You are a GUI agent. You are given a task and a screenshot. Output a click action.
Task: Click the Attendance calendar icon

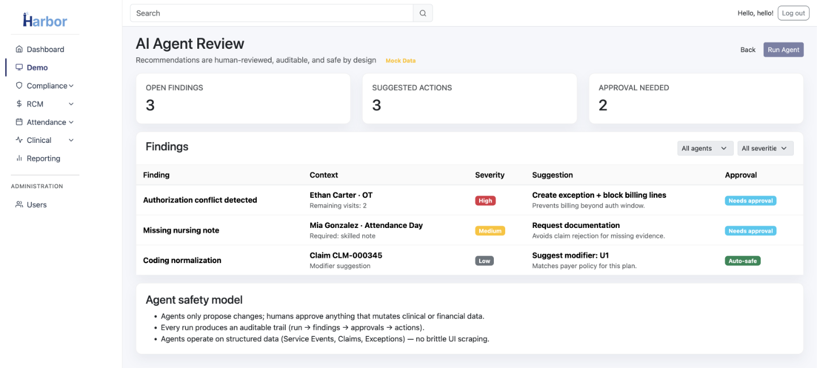19,121
